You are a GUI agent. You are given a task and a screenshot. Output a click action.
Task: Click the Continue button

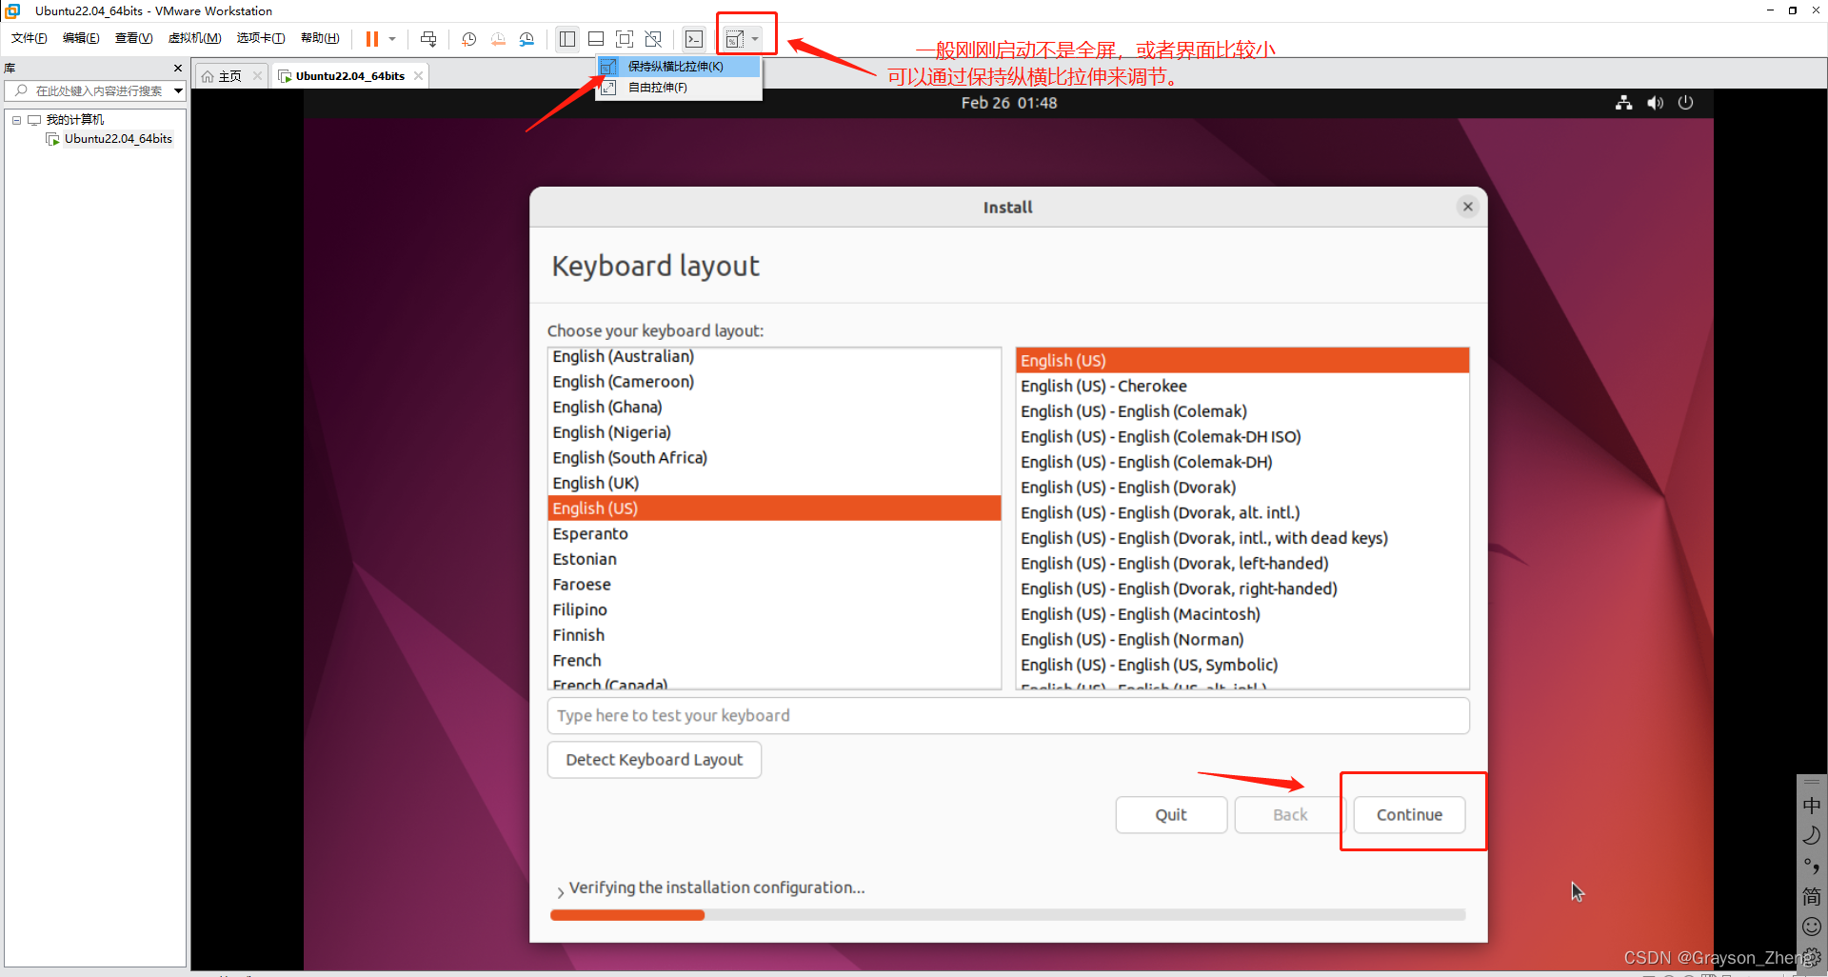(x=1409, y=815)
